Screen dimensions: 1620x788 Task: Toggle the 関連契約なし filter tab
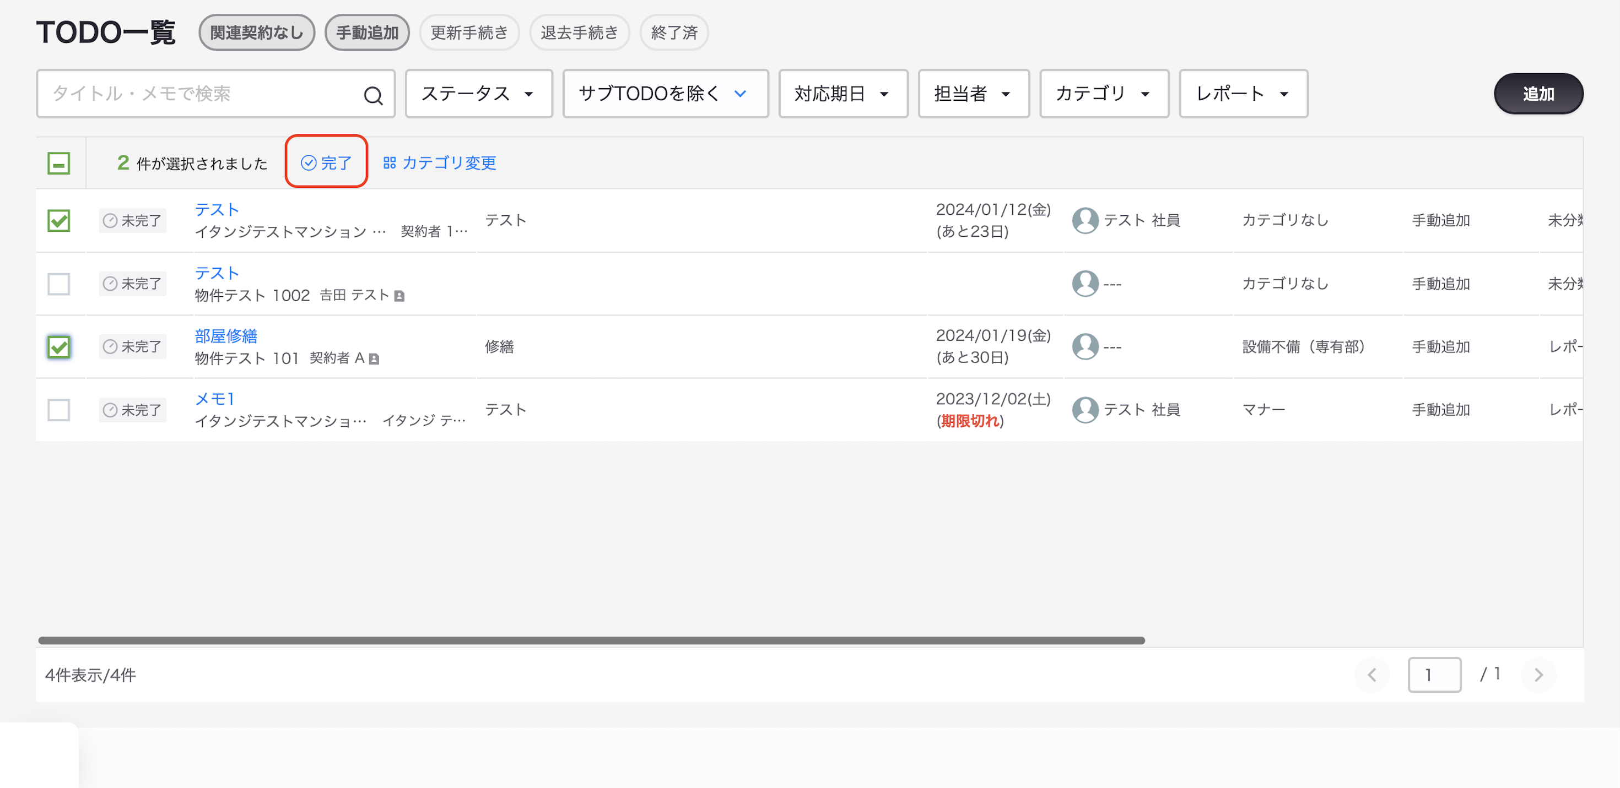coord(257,32)
